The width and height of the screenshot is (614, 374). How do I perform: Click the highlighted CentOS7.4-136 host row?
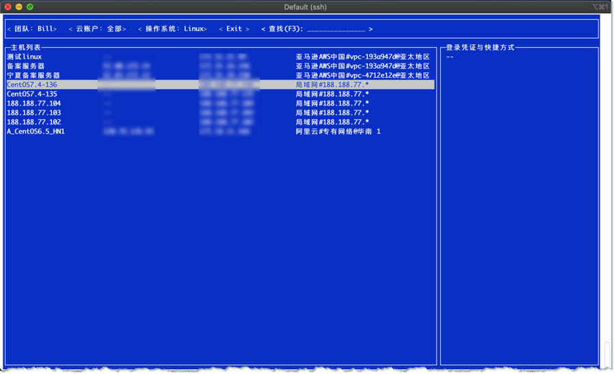pos(32,84)
